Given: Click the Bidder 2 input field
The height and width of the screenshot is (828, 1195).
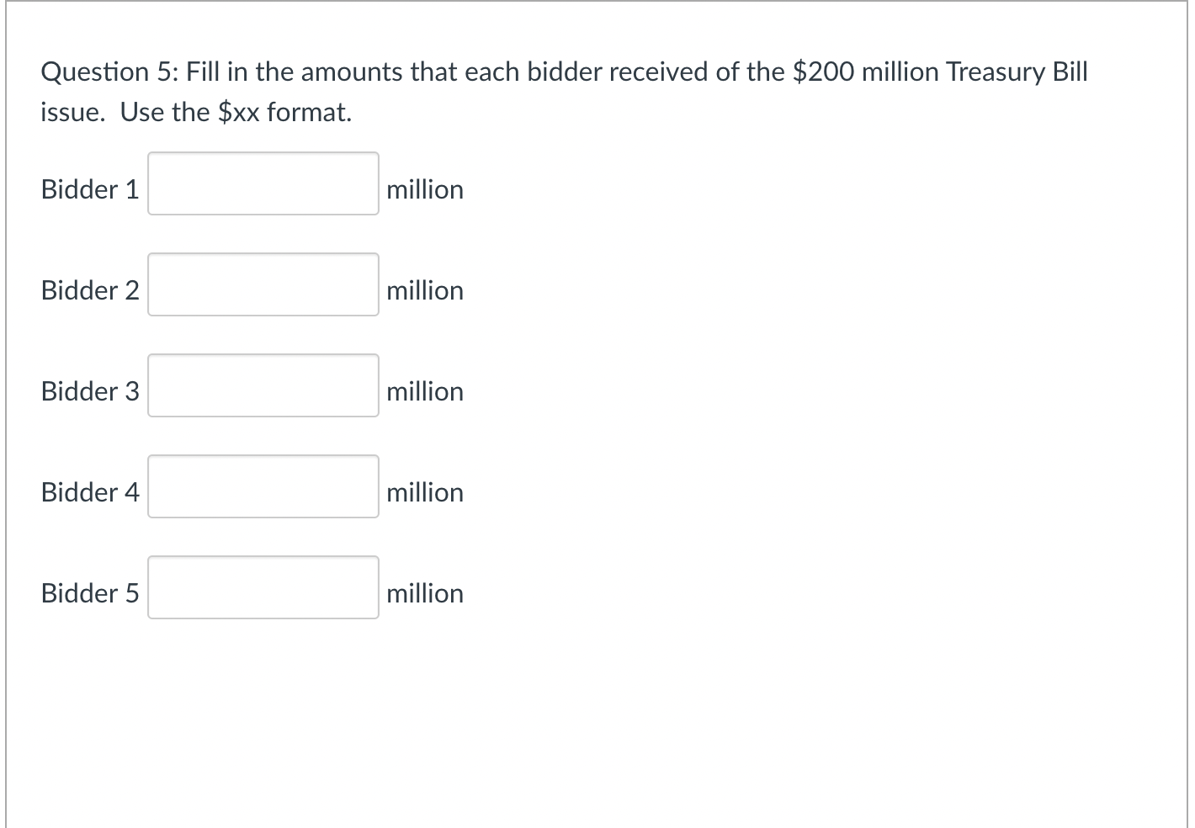Looking at the screenshot, I should tap(263, 284).
